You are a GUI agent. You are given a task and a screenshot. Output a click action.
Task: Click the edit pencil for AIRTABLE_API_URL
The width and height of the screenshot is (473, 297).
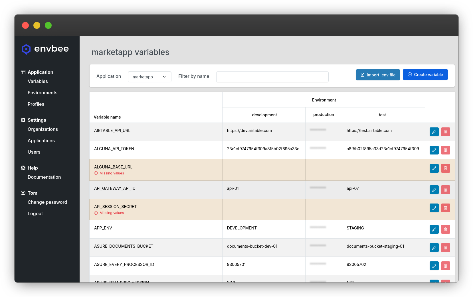[434, 132]
